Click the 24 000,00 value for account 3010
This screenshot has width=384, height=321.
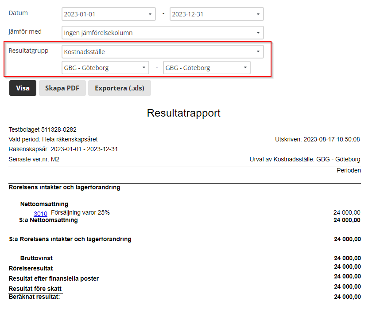pos(347,213)
